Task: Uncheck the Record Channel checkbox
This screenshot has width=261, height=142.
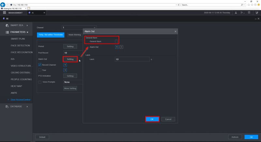Action: coord(40,65)
